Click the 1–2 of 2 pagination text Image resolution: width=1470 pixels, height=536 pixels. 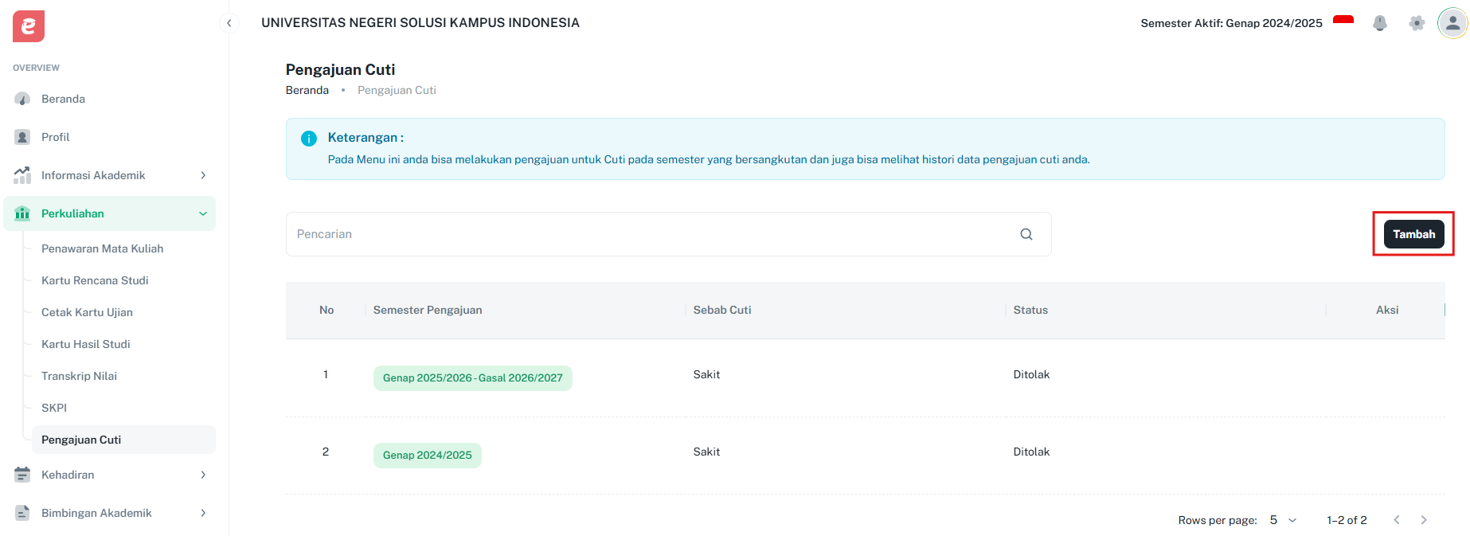point(1347,520)
